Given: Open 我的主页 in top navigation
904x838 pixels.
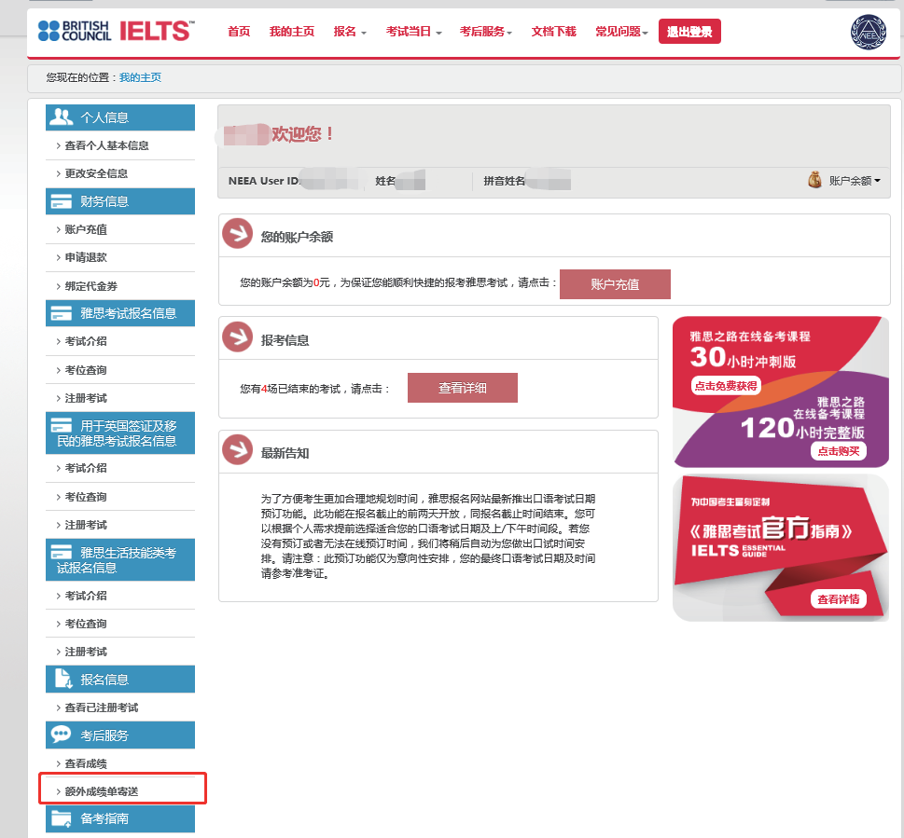Looking at the screenshot, I should click(x=292, y=32).
